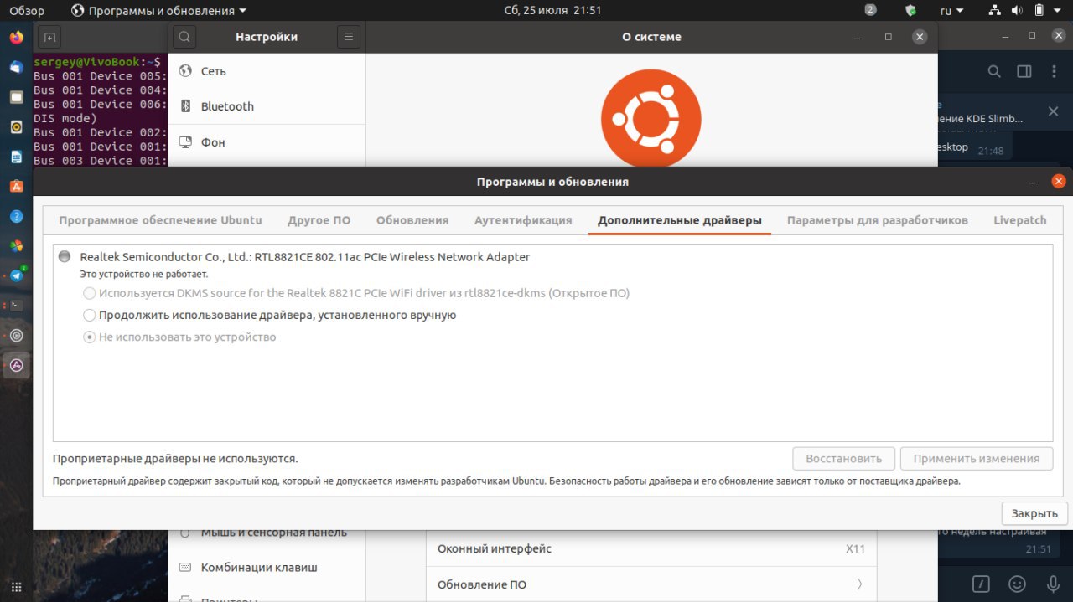Click the volume icon in top bar
The width and height of the screenshot is (1073, 602).
(x=1017, y=11)
